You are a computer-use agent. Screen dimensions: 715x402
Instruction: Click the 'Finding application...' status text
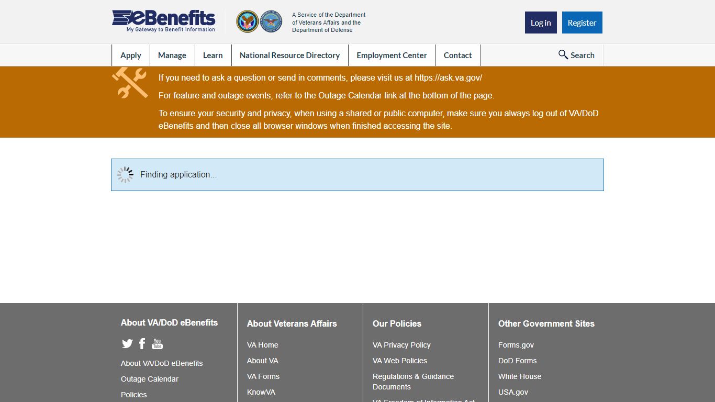[x=178, y=175]
